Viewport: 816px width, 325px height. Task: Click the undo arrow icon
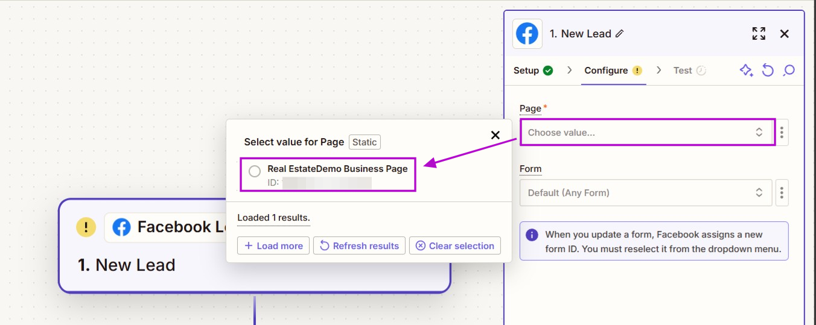pyautogui.click(x=768, y=71)
